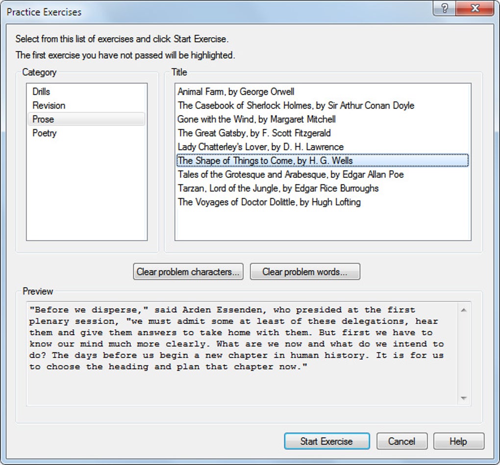Open Help for practice exercises
This screenshot has height=465, width=500.
pos(458,441)
